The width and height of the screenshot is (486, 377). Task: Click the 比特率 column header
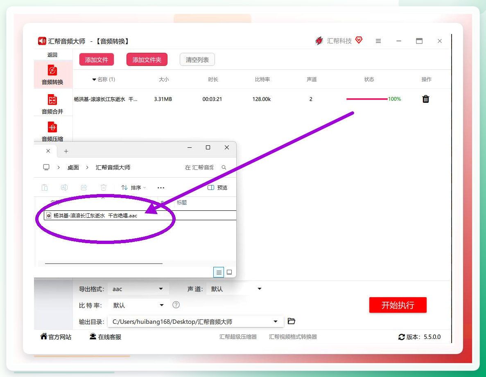(262, 79)
